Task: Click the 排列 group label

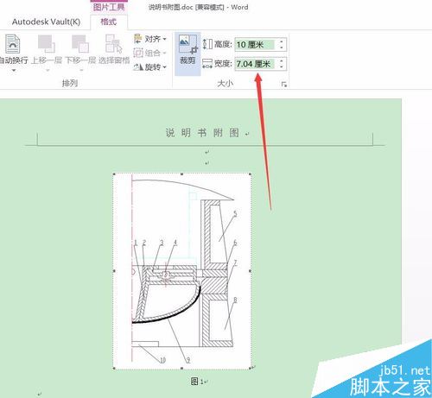Action: pos(70,83)
